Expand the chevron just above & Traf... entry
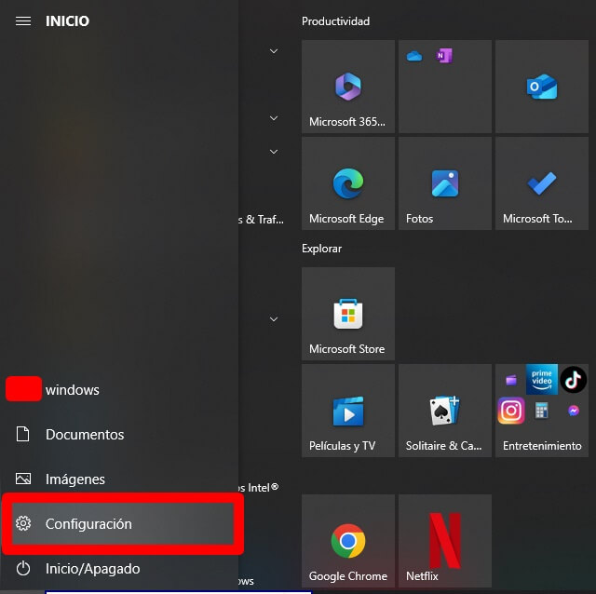596x594 pixels. 273,152
